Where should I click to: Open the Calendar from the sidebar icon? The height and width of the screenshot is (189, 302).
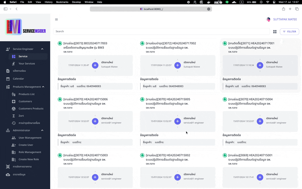[x=8, y=78]
